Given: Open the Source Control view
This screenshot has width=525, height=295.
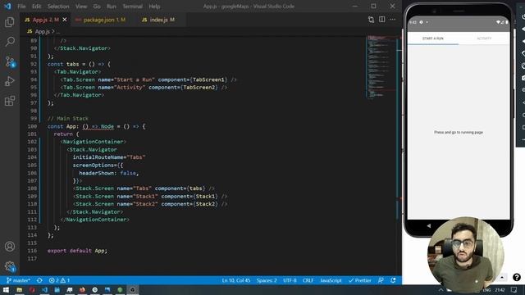Looking at the screenshot, I should click(x=10, y=61).
